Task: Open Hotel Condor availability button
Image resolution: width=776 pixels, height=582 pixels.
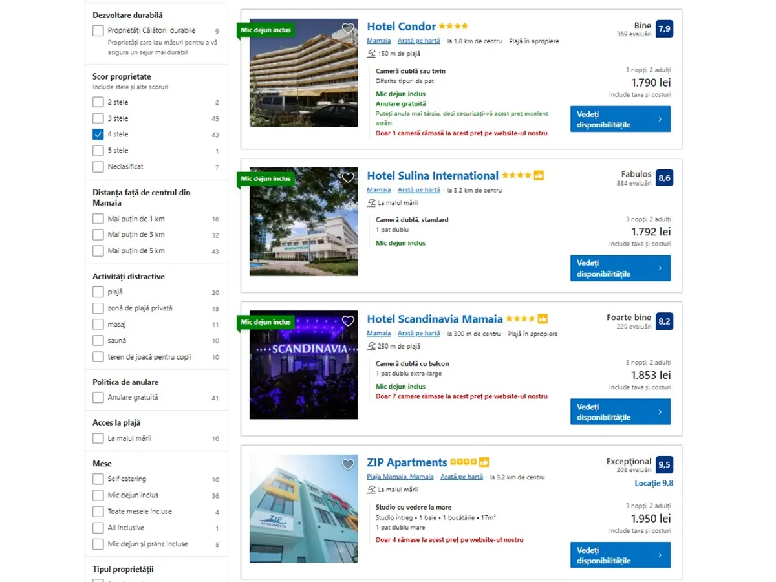Action: coord(620,119)
